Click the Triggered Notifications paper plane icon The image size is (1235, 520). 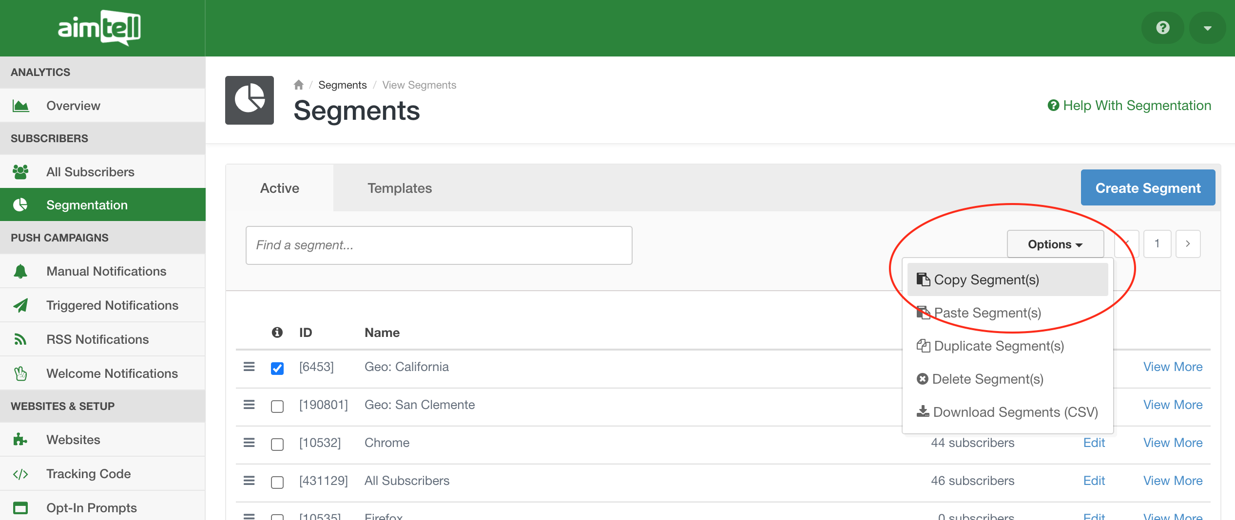pos(20,305)
